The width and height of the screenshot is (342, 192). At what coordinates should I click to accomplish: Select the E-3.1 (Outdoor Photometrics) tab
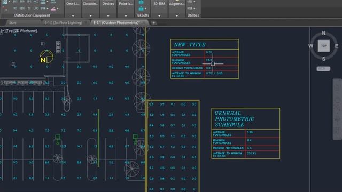pyautogui.click(x=116, y=22)
